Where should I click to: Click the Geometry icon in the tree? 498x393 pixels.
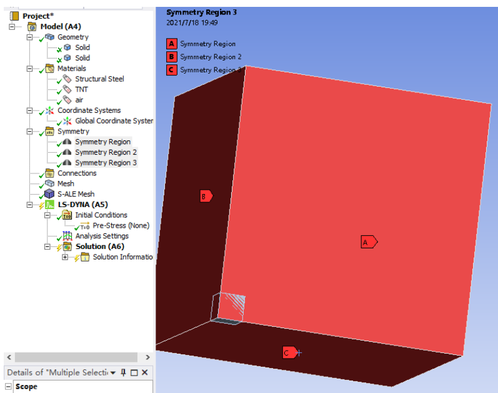(50, 37)
